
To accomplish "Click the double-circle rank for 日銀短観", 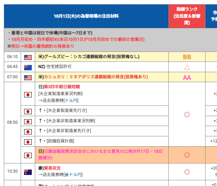I will point(187,115).
